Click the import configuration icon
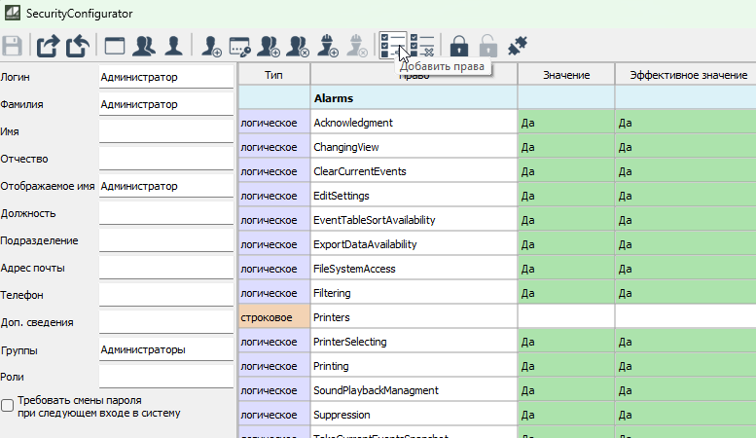 78,45
